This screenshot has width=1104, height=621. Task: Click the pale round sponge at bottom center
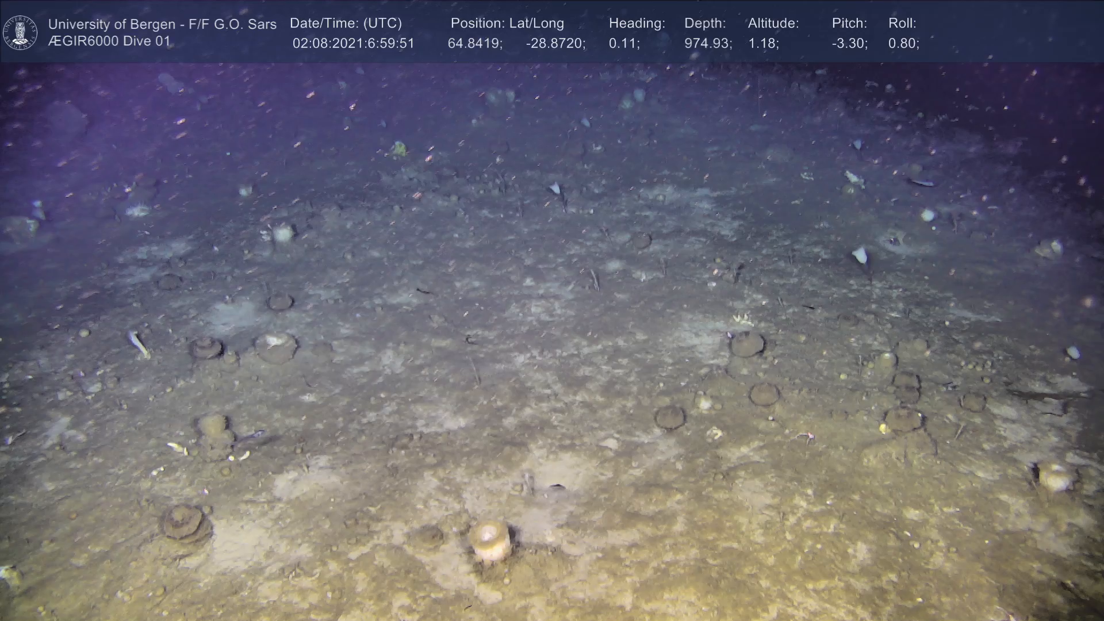(x=489, y=539)
